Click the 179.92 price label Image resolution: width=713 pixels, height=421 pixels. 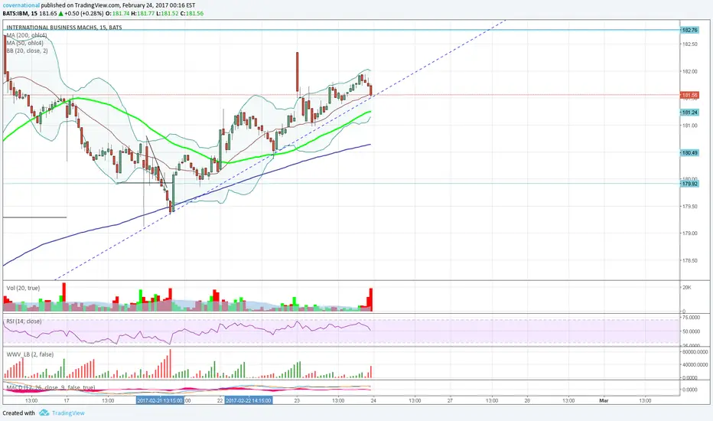(x=689, y=184)
